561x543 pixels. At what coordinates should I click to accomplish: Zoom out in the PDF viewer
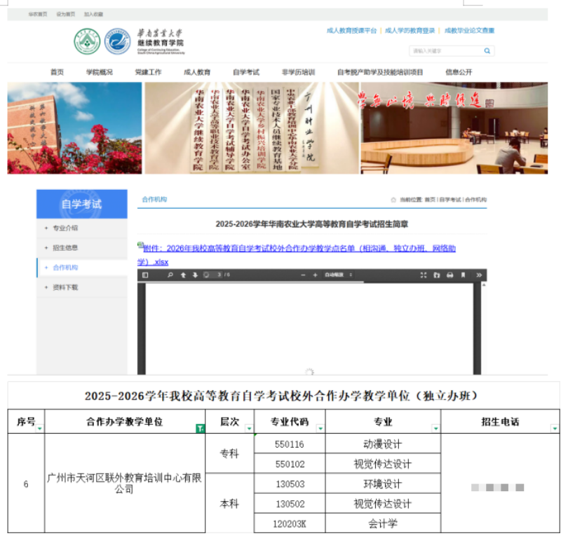[x=303, y=275]
